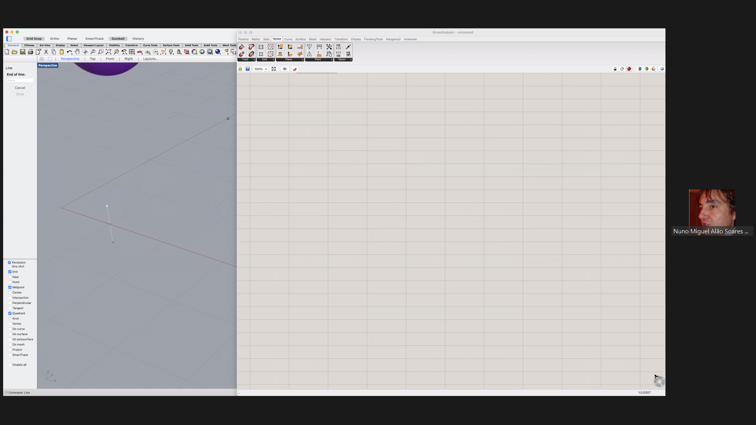Select the Persistent osnap radio button
Viewport: 756px width, 425px height.
click(9, 262)
